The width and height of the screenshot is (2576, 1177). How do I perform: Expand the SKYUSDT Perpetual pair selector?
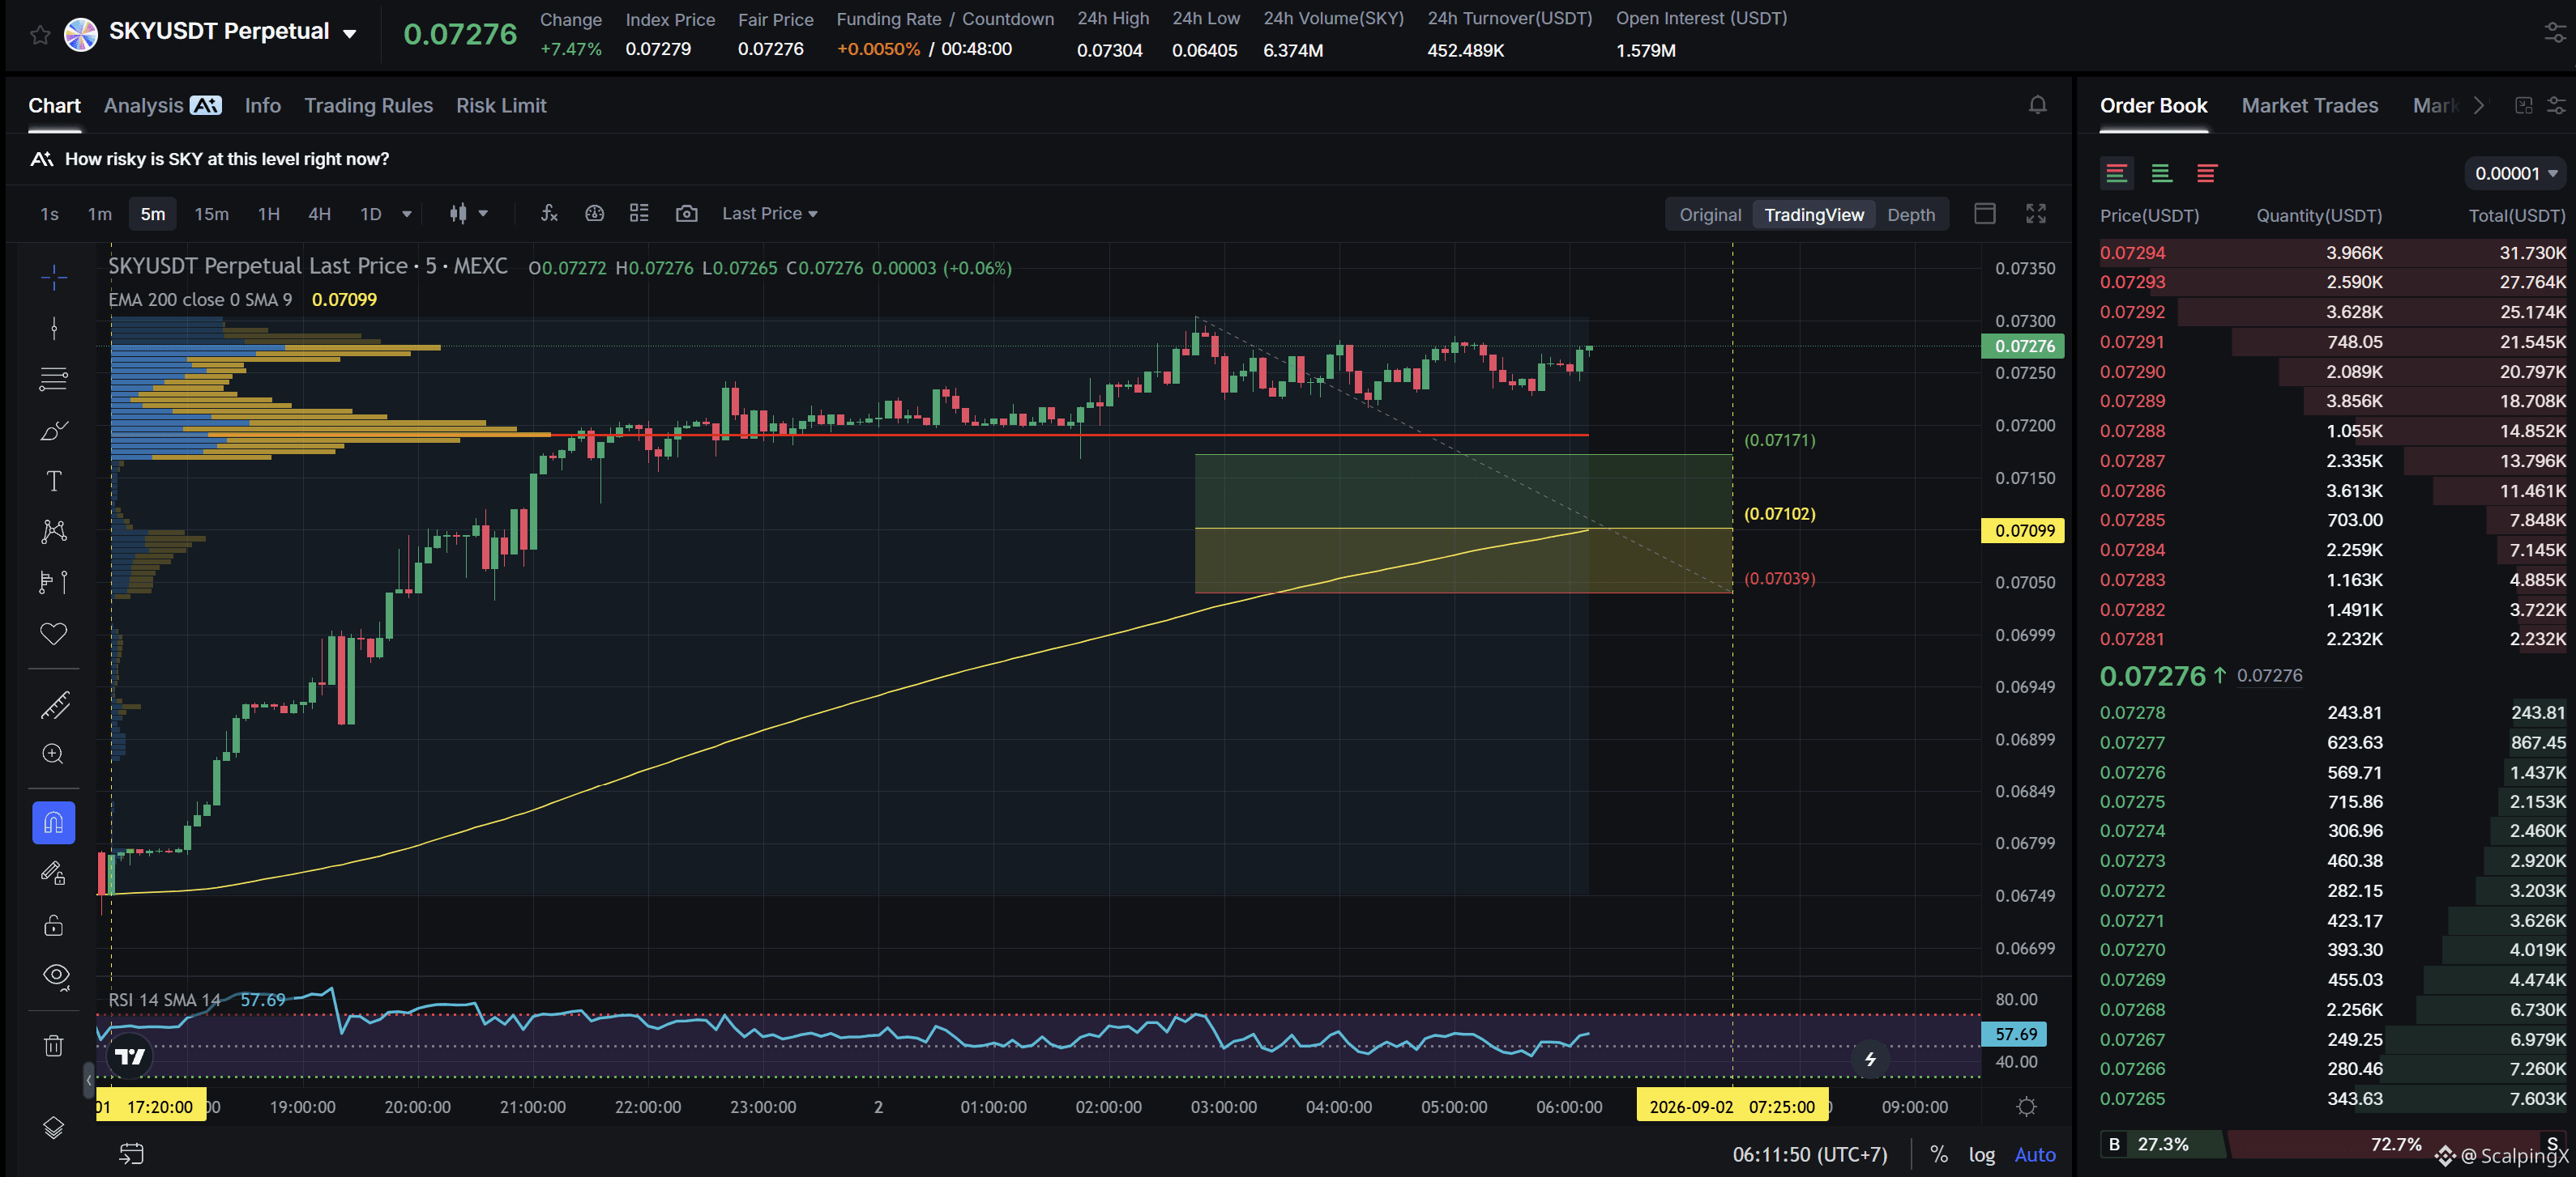pos(349,34)
